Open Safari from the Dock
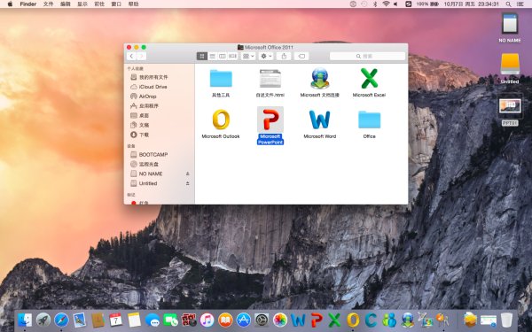This screenshot has height=332, width=532. coord(61,320)
